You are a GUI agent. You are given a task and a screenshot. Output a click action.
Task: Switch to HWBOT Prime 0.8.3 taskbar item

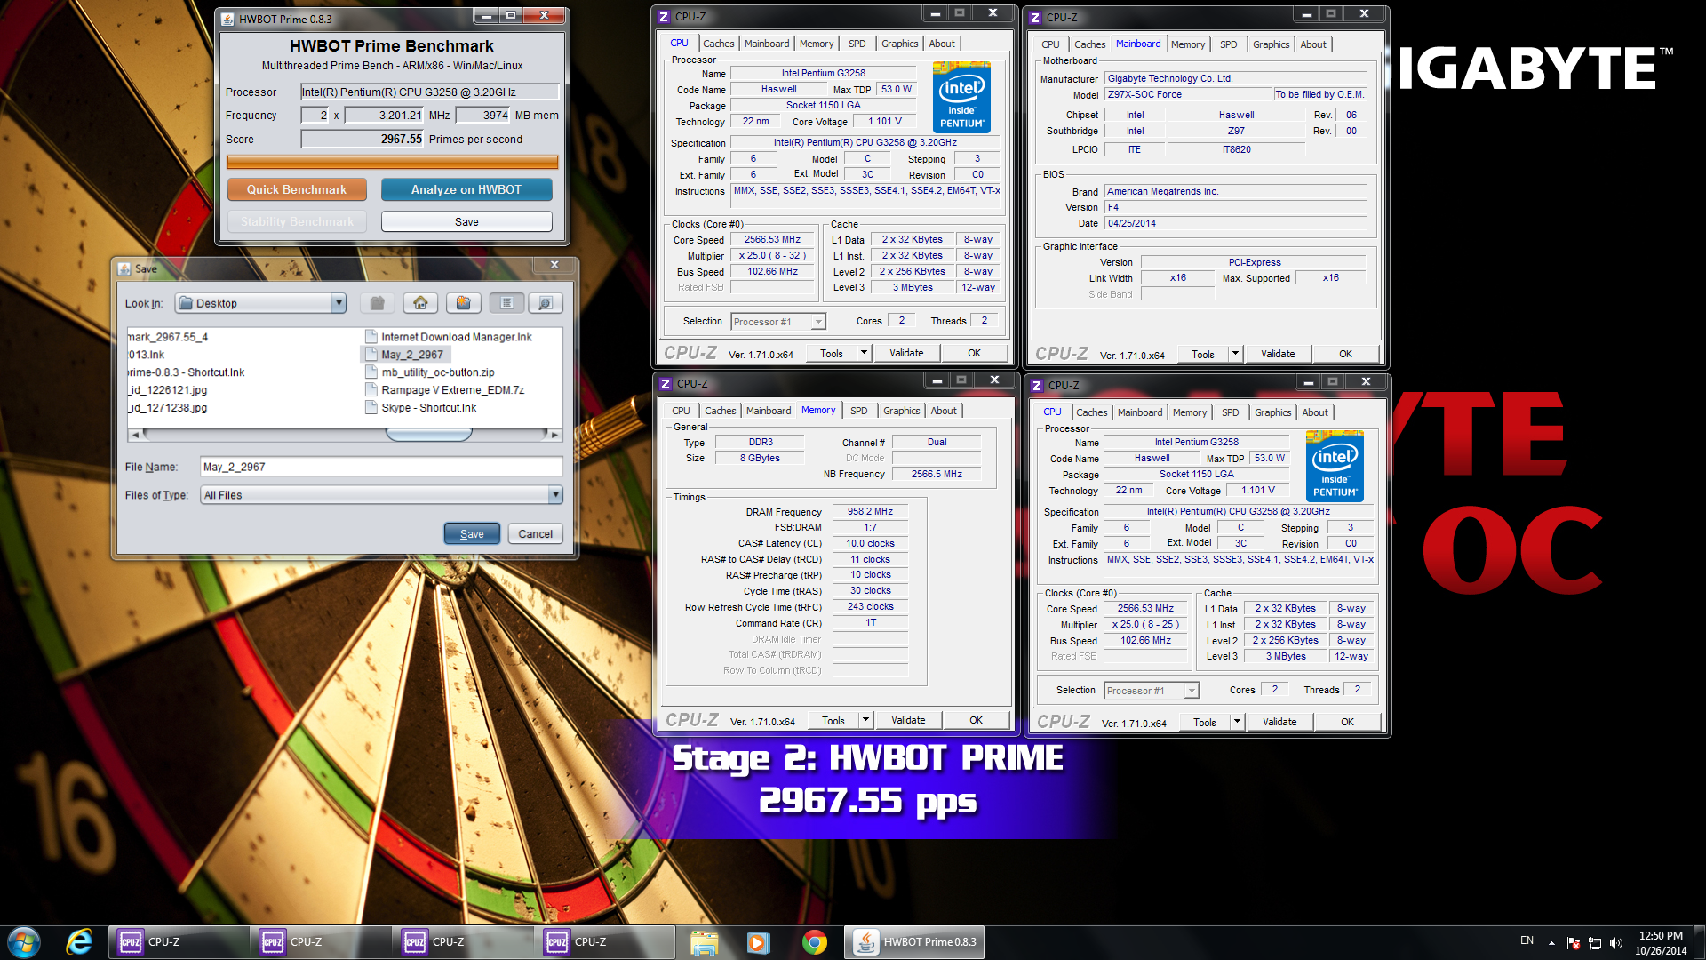pos(914,941)
